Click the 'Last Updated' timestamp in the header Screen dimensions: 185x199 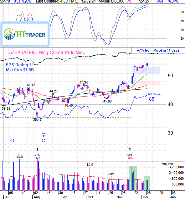66,1
